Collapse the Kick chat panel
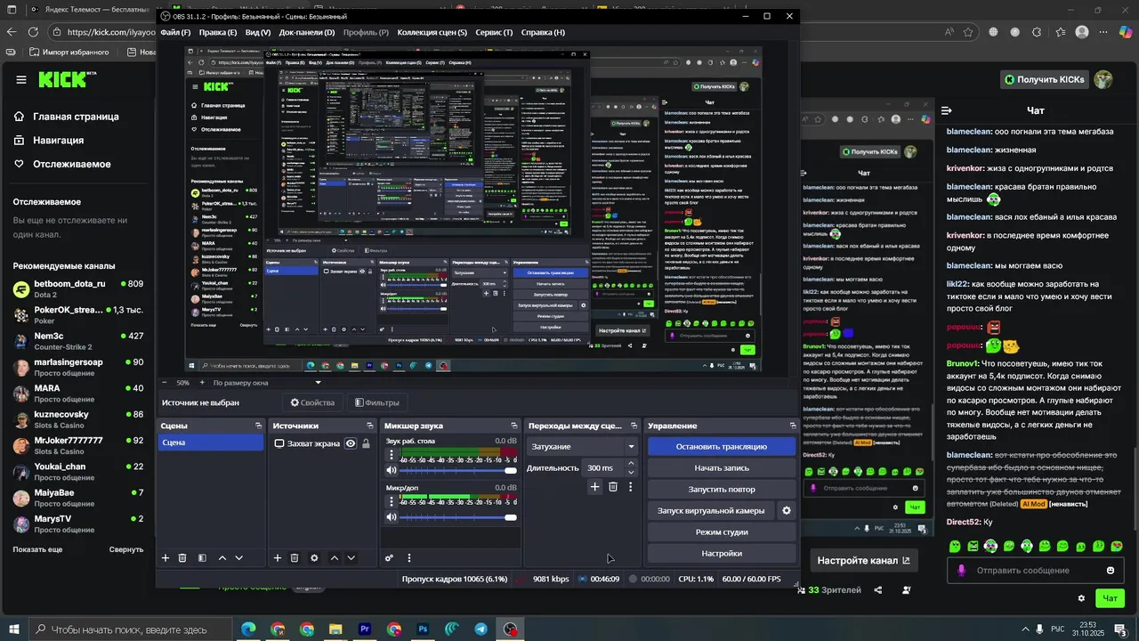Screen dimensions: 1139x641 tap(947, 110)
